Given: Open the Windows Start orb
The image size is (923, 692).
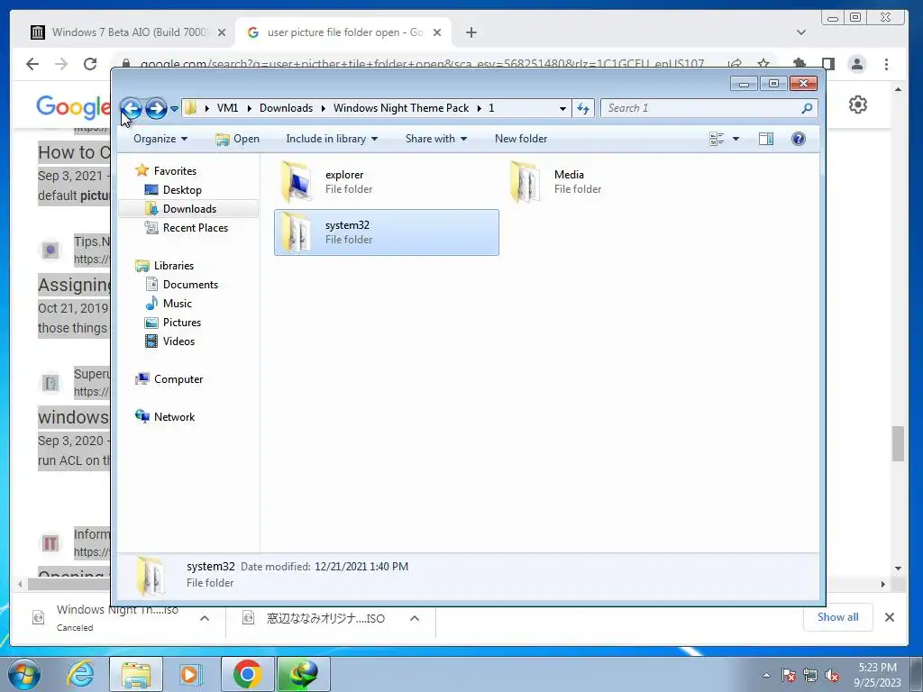Looking at the screenshot, I should click(24, 674).
